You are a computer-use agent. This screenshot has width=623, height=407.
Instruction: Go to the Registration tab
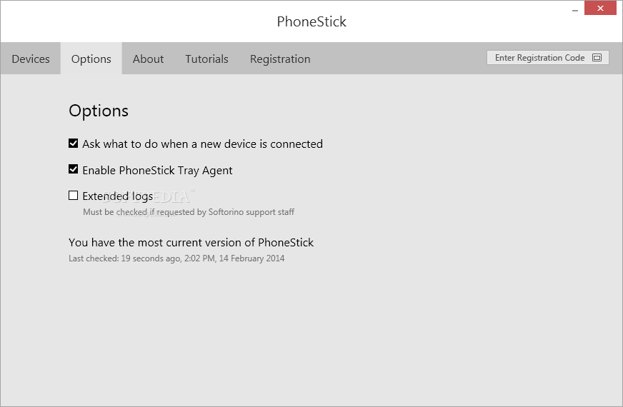tap(280, 59)
